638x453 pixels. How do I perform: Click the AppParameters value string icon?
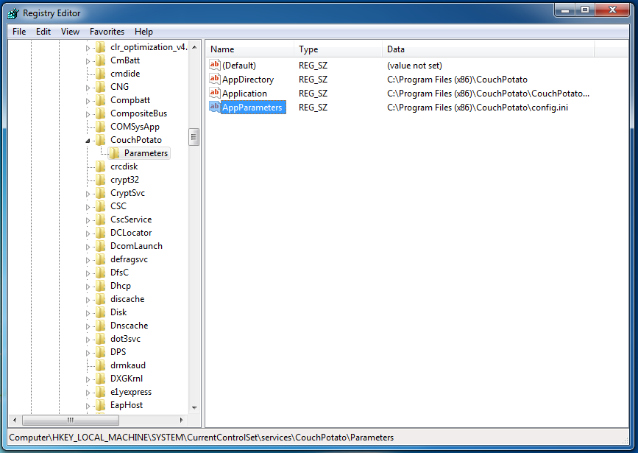[x=214, y=107]
